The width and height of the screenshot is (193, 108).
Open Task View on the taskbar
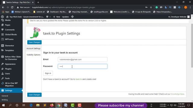click(24, 105)
